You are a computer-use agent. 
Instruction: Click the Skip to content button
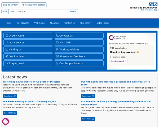11,5
